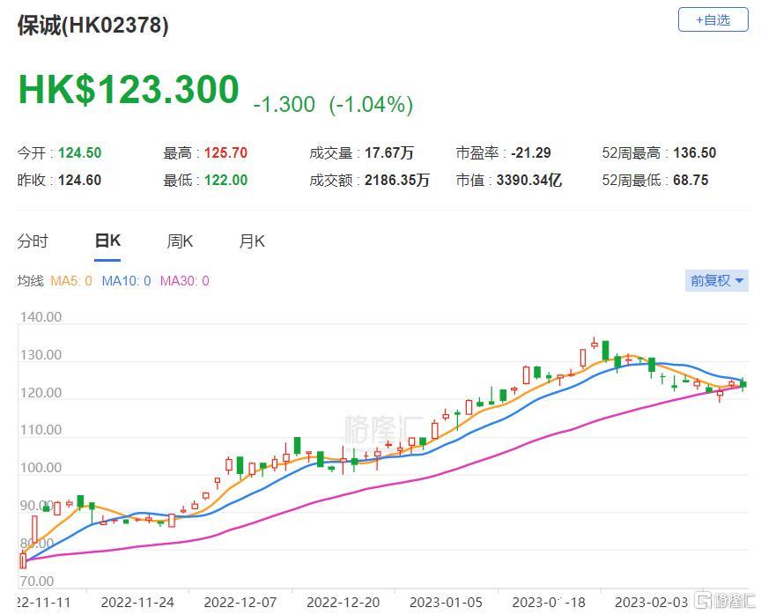This screenshot has width=761, height=615.
Task: Click the 2023-01-05 date label on axis
Action: 446,603
